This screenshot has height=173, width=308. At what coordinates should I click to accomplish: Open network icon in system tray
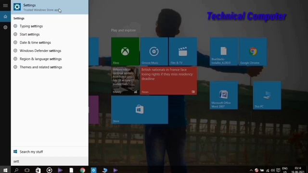268,170
